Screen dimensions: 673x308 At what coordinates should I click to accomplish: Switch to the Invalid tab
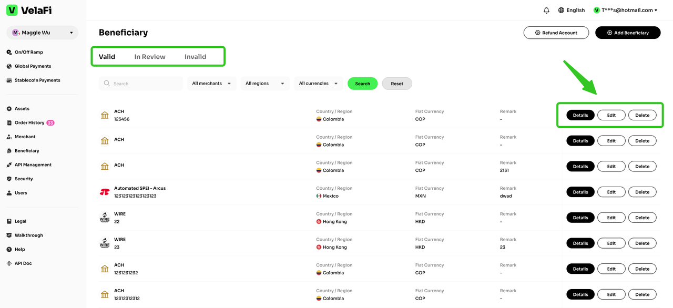195,57
